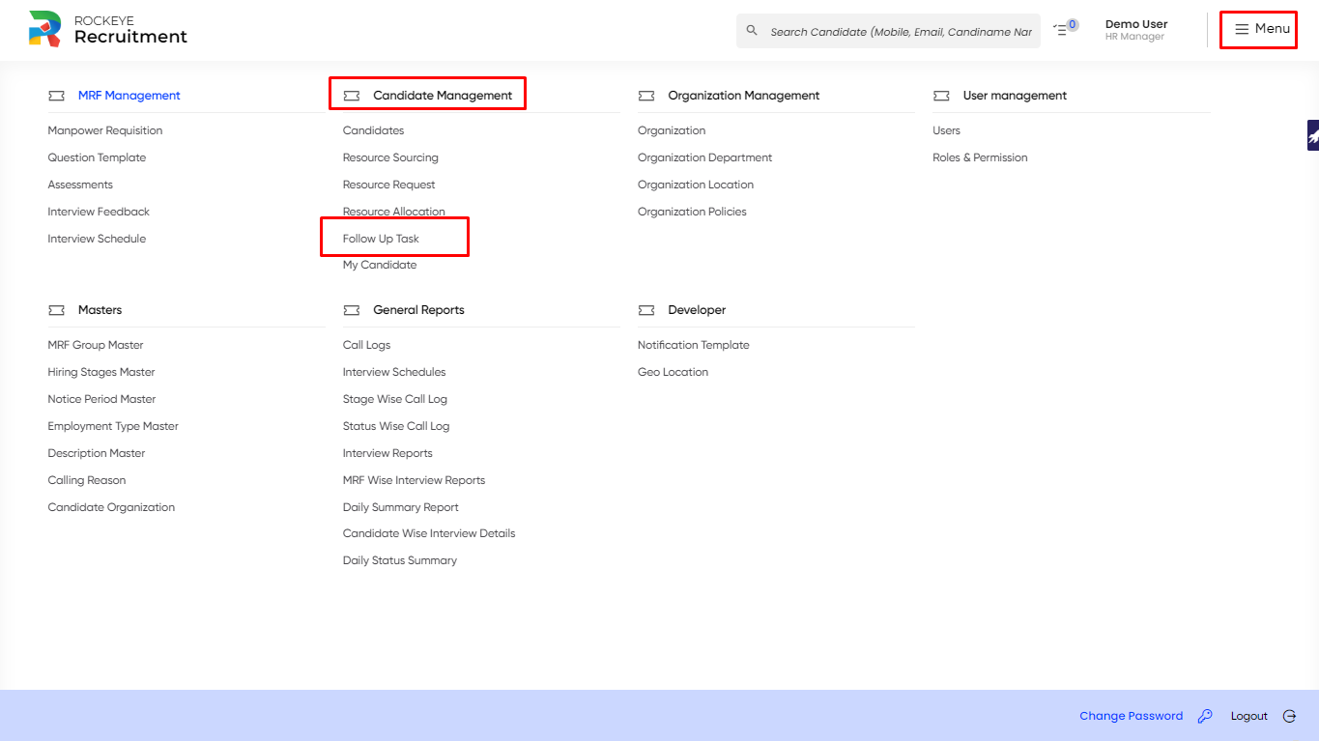Open General Reports section heading
This screenshot has height=741, width=1319.
click(418, 310)
